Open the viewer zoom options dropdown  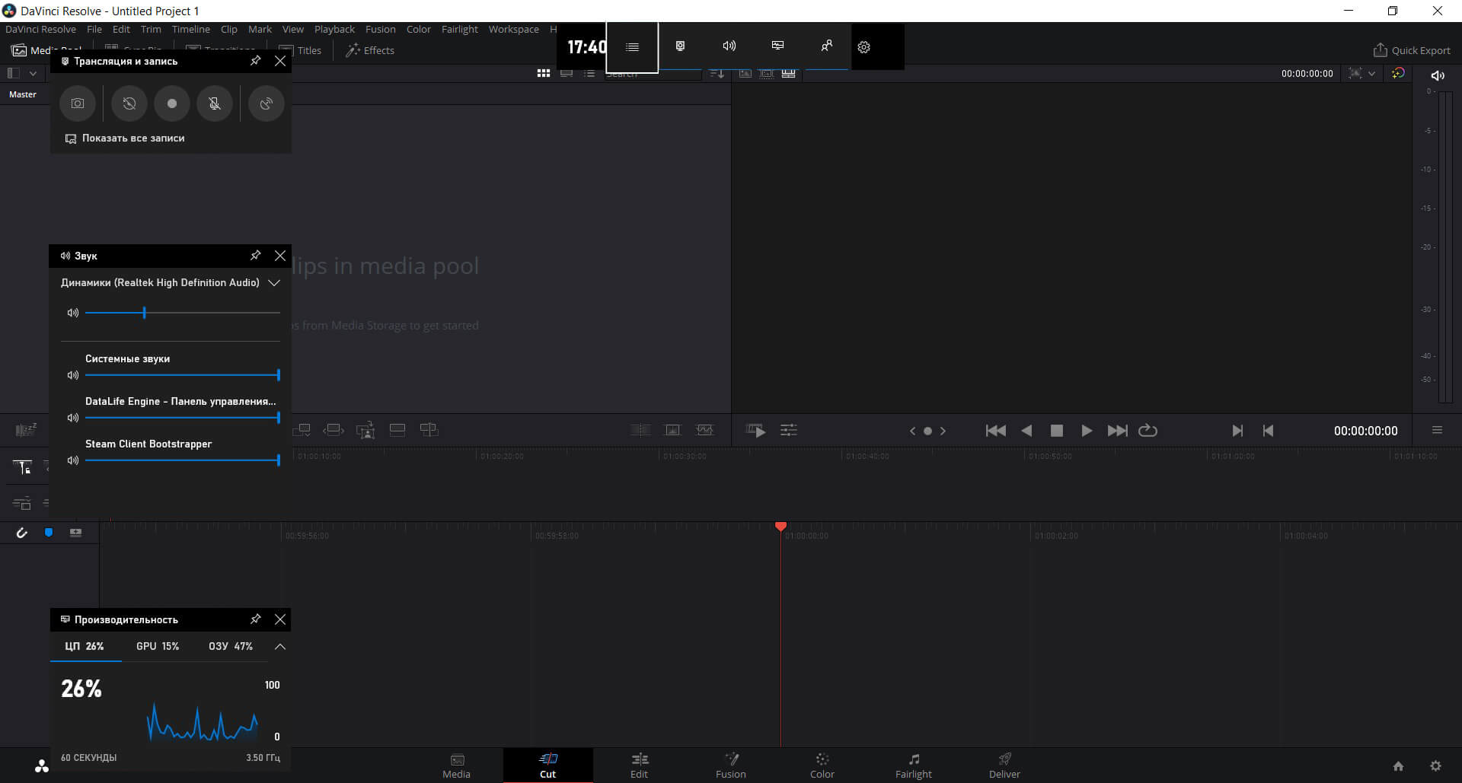coord(1371,74)
